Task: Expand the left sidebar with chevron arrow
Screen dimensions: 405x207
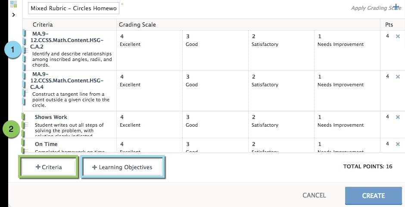Action: [14, 15]
